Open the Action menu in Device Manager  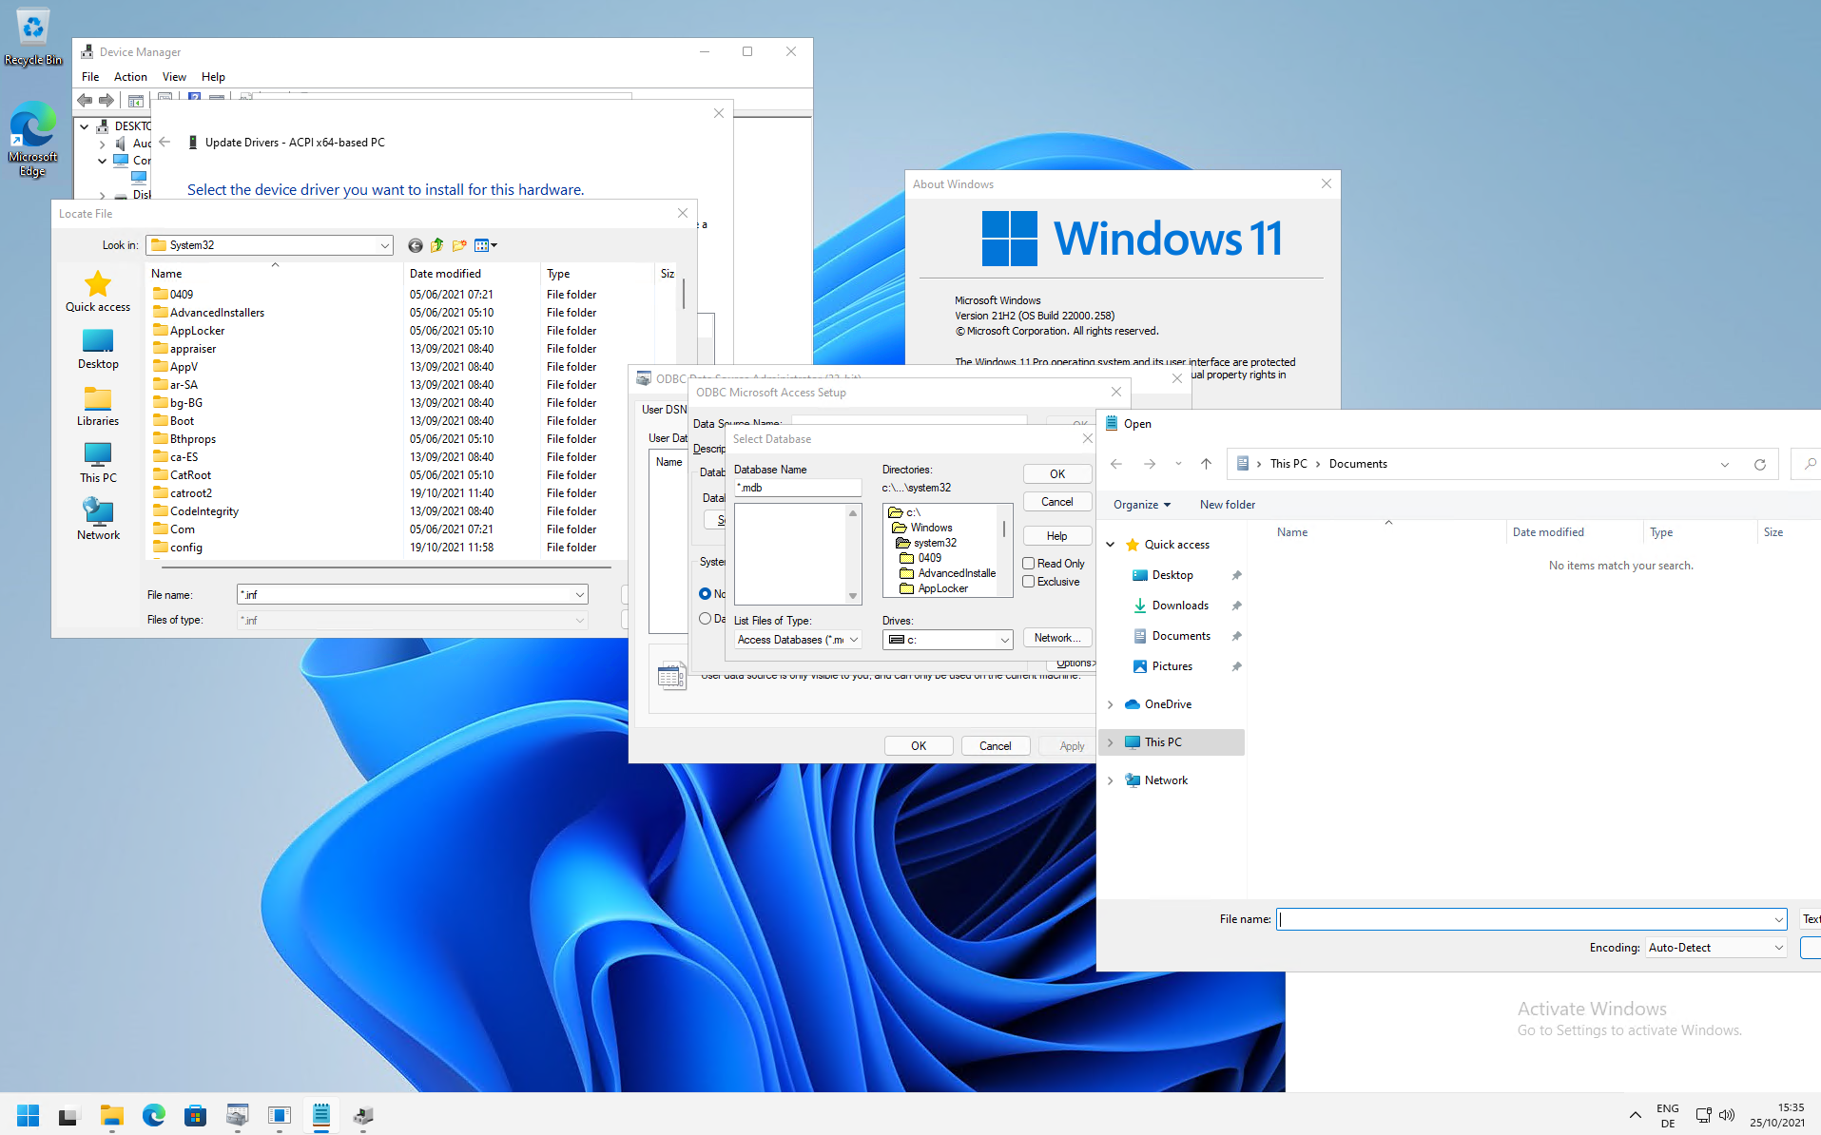pyautogui.click(x=130, y=77)
